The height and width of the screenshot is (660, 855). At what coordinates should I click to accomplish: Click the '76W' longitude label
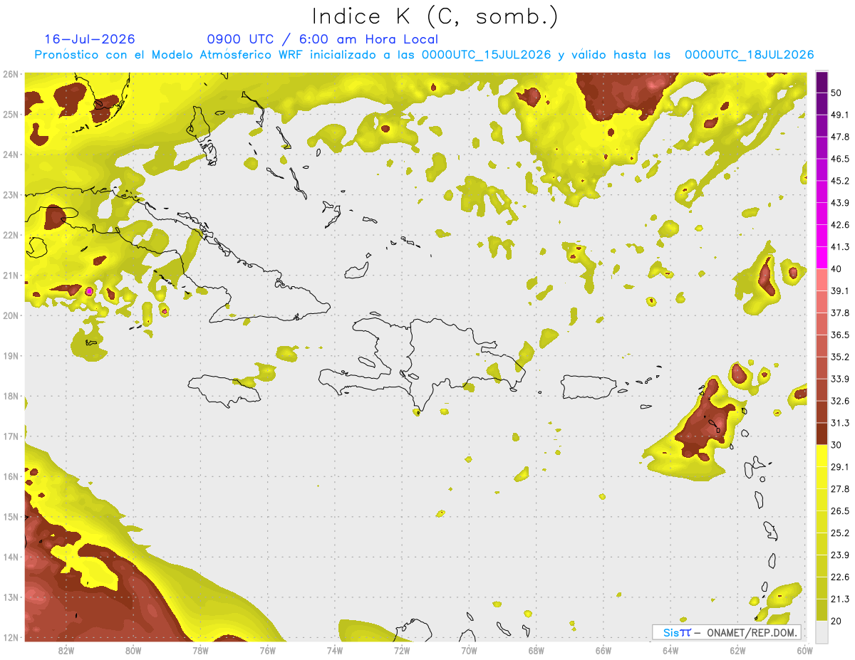point(267,650)
